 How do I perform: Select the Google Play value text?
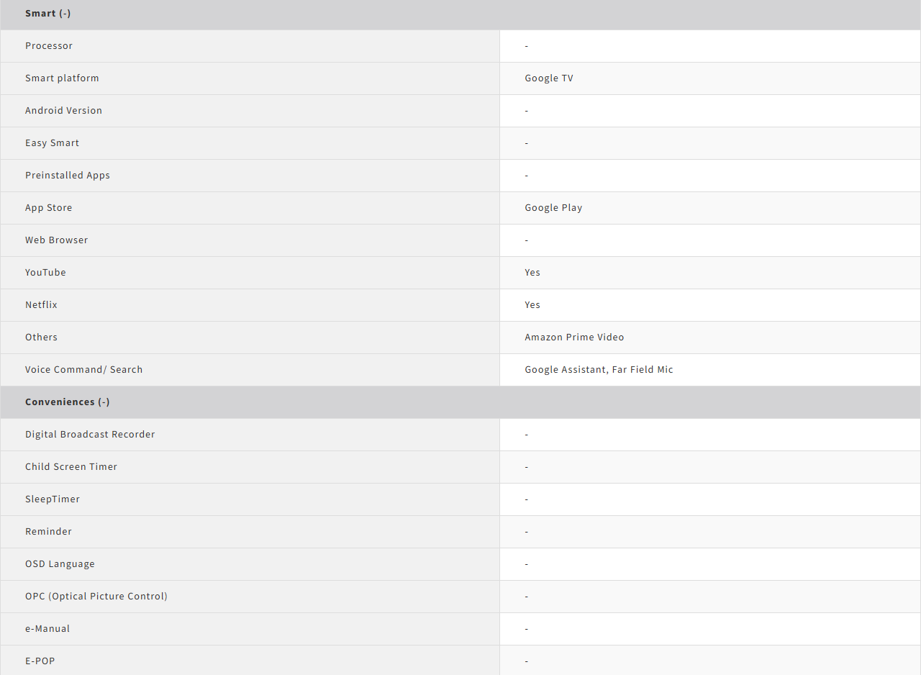click(553, 208)
